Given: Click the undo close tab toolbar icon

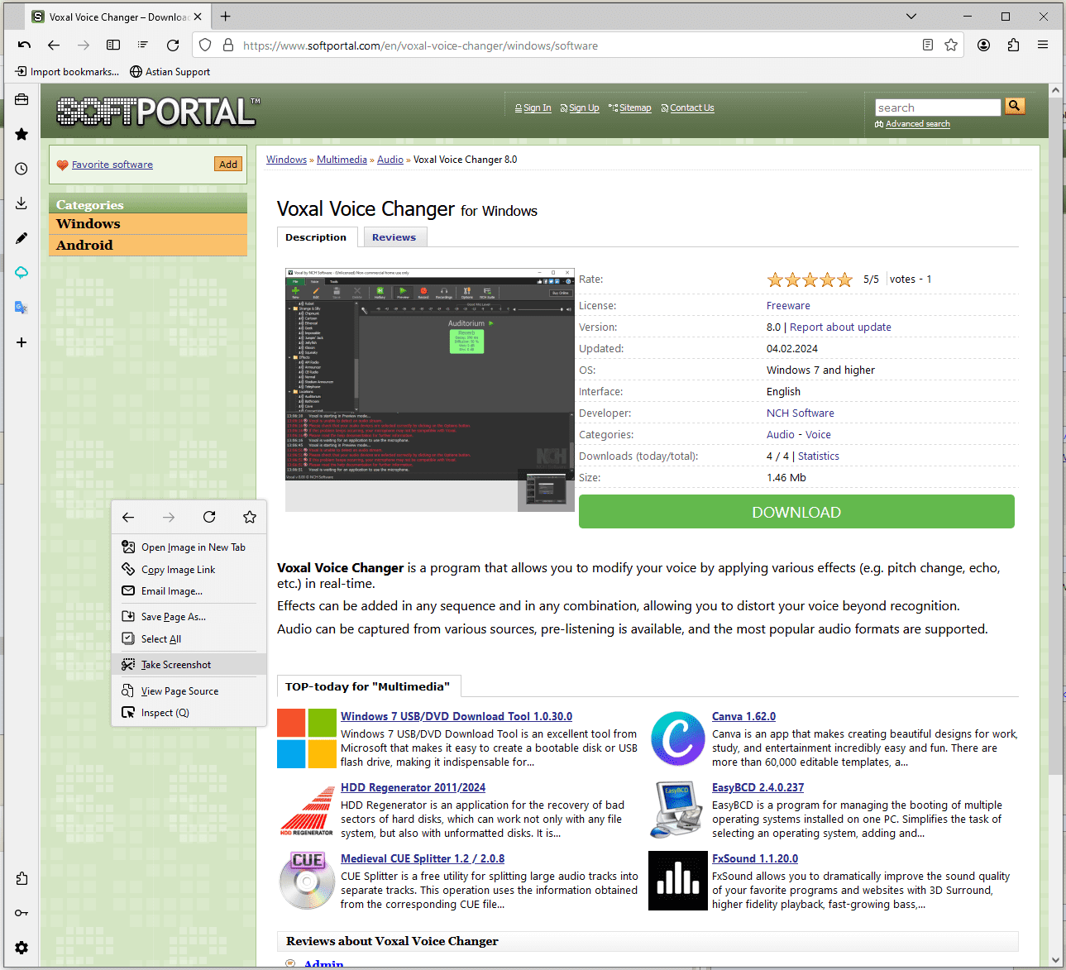Looking at the screenshot, I should coord(24,45).
